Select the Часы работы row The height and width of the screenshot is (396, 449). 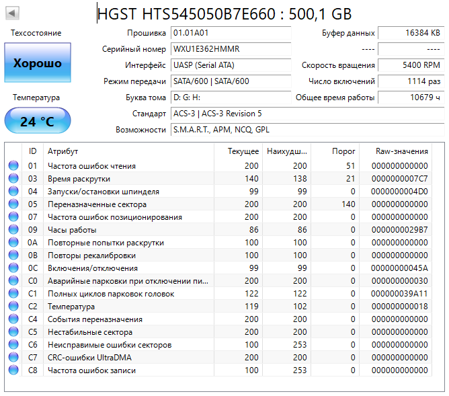(x=219, y=230)
